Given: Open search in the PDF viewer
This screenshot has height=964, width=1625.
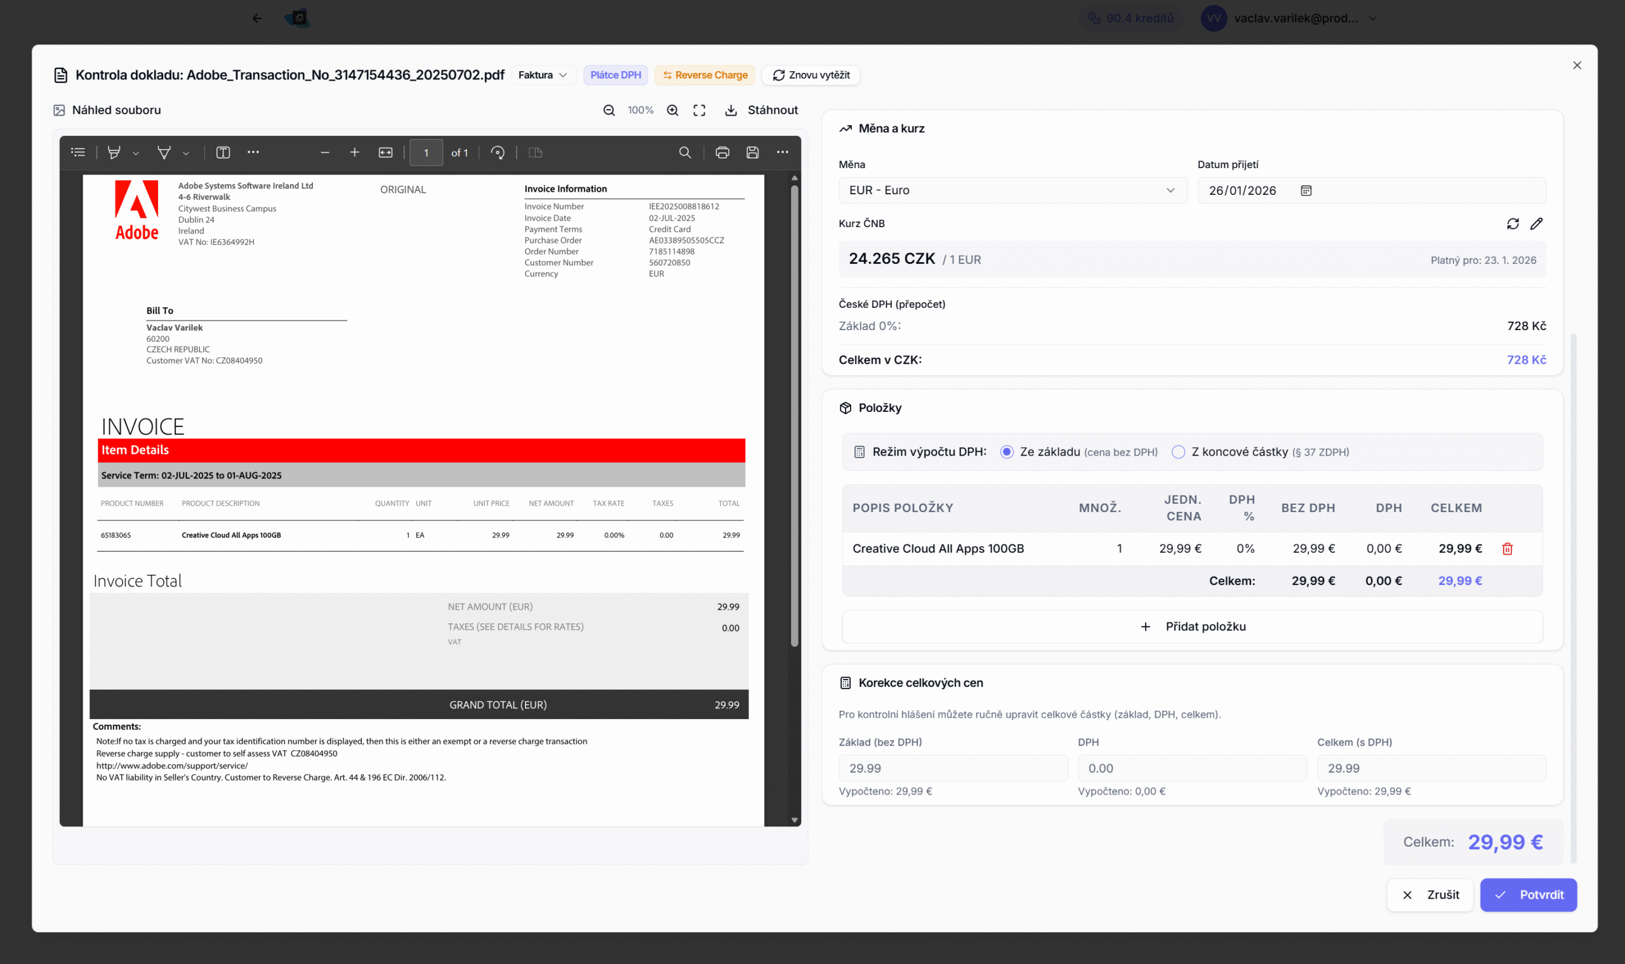Looking at the screenshot, I should 685,153.
